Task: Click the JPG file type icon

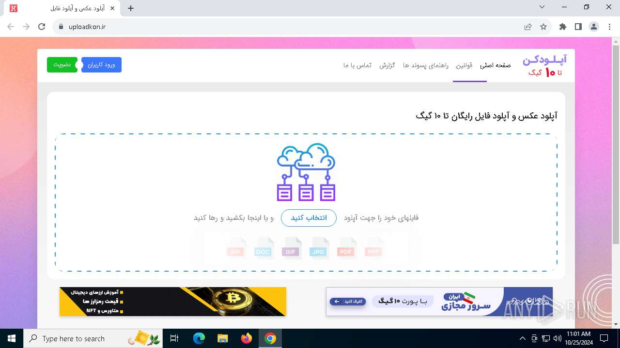Action: tap(318, 248)
